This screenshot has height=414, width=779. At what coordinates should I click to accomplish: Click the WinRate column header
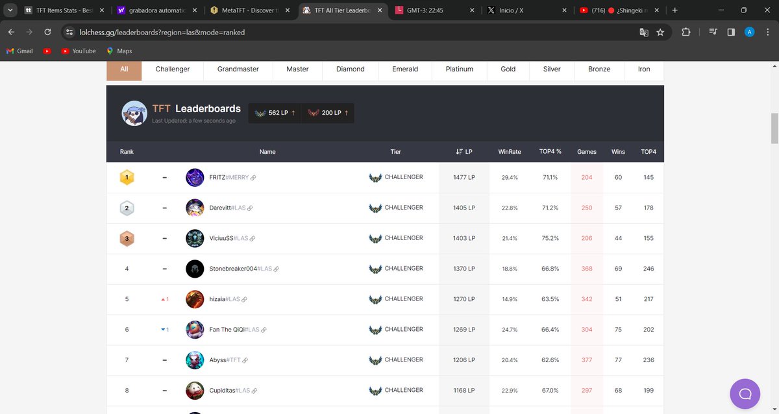(x=510, y=152)
